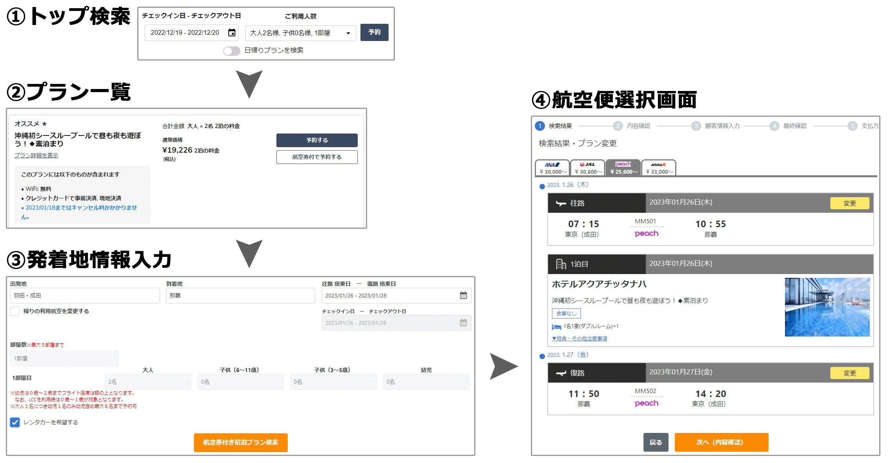Screen dimensions: 889x463
Task: Click calendar icon in check-in/check-out field
Action: point(463,323)
